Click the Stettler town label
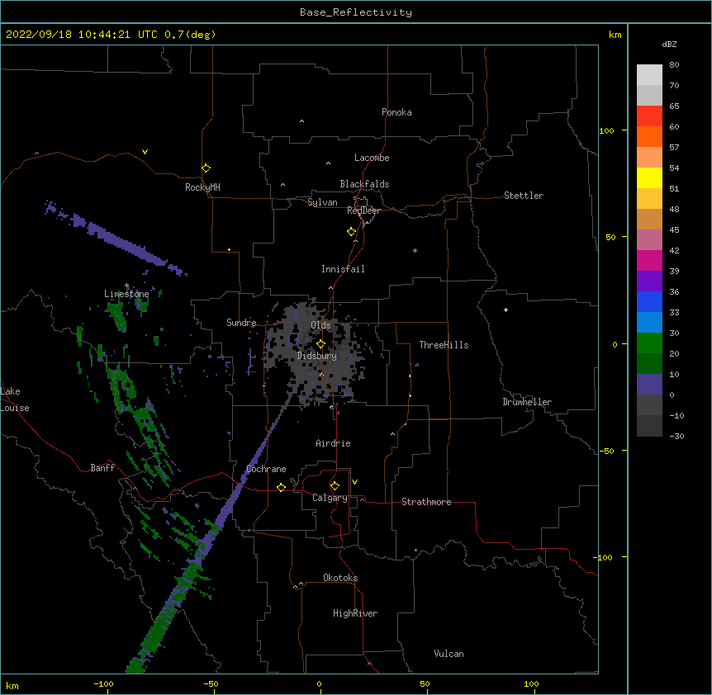Screen dimensions: 712x695 pos(524,196)
